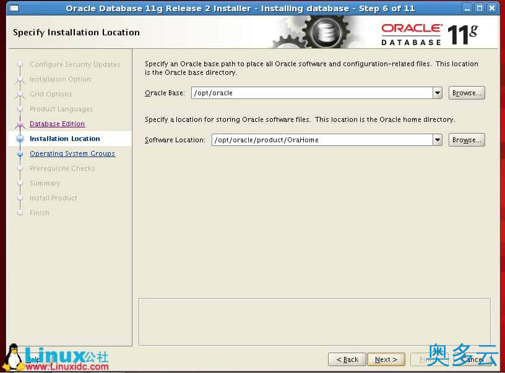Click the Grid Options step label

[51, 94]
